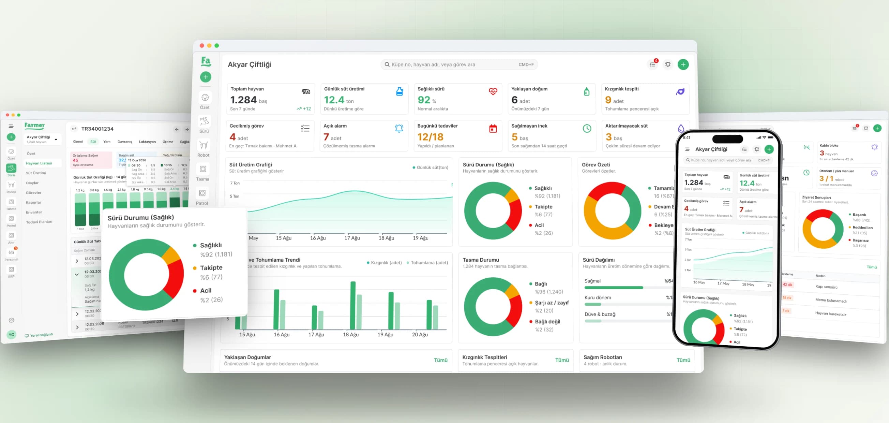Viewport: 889px width, 423px height.
Task: Tap the search field on phone
Action: point(728,160)
